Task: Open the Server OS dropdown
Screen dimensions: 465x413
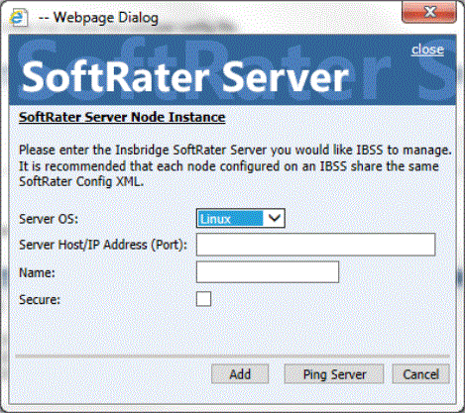Action: tap(241, 218)
